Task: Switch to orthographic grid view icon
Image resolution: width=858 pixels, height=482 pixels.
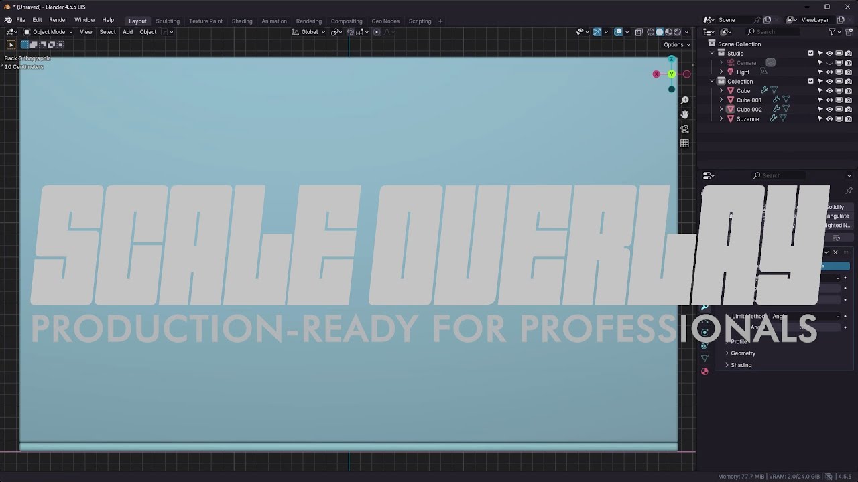Action: coord(684,143)
